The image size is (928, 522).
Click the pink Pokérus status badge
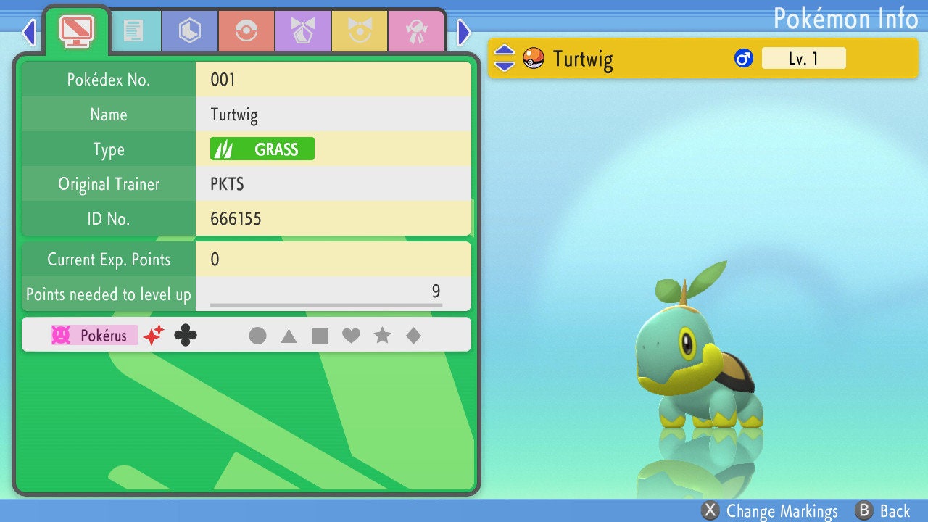click(94, 335)
